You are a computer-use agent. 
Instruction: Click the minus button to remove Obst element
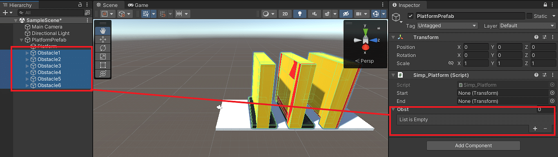tap(545, 129)
